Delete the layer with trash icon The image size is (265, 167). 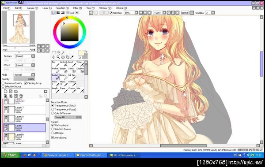click(x=21, y=96)
